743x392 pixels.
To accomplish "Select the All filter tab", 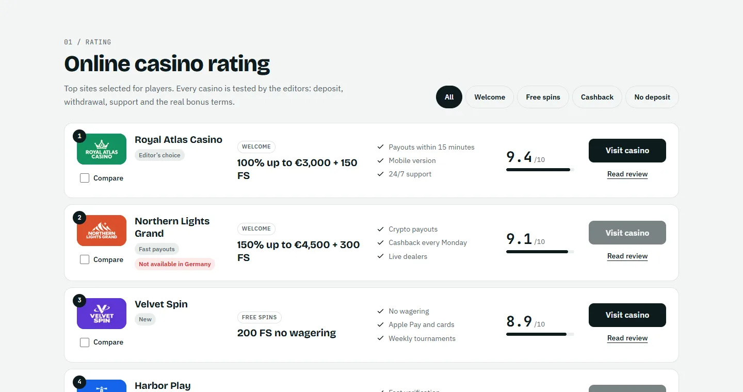I will [x=449, y=97].
